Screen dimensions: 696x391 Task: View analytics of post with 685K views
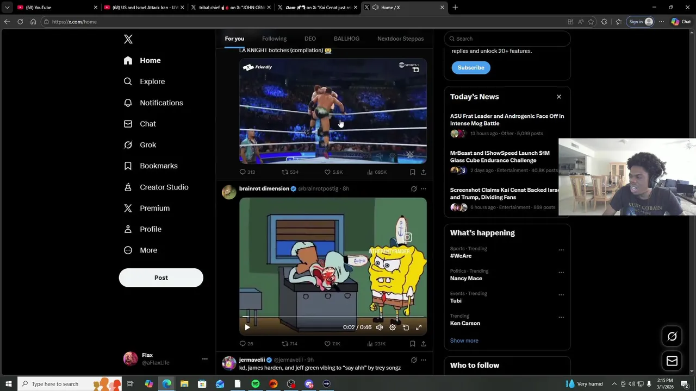pos(376,172)
